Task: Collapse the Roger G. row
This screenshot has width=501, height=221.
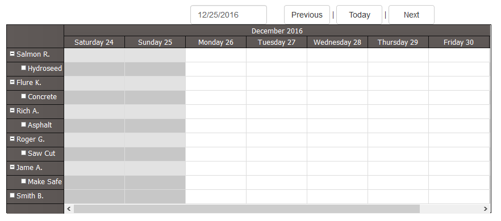Action: pyautogui.click(x=12, y=139)
